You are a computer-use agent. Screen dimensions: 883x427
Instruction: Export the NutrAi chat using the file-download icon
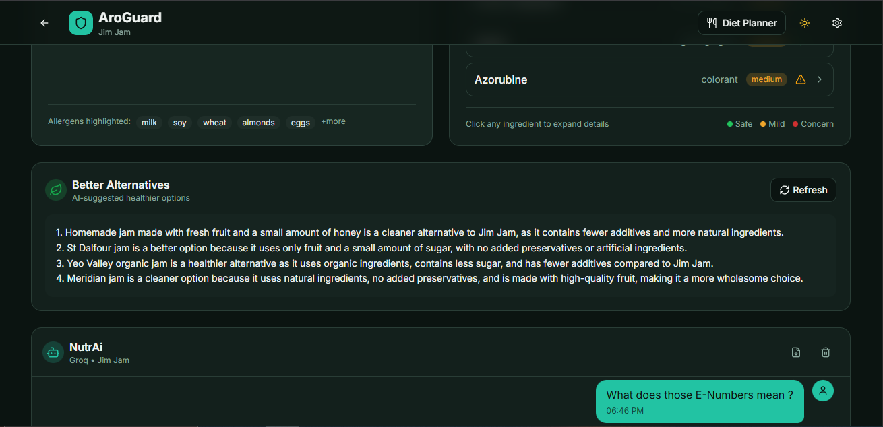(x=796, y=352)
